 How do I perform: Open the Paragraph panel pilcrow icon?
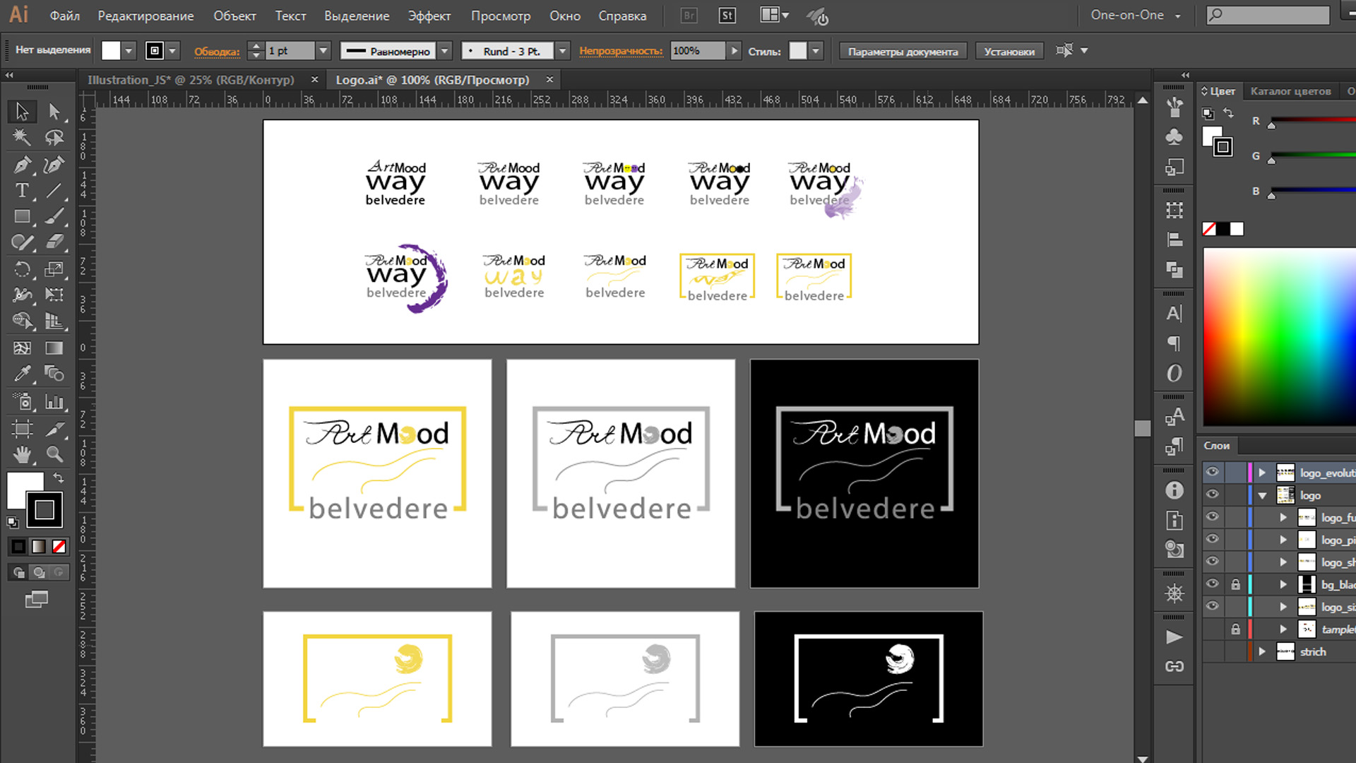tap(1174, 343)
